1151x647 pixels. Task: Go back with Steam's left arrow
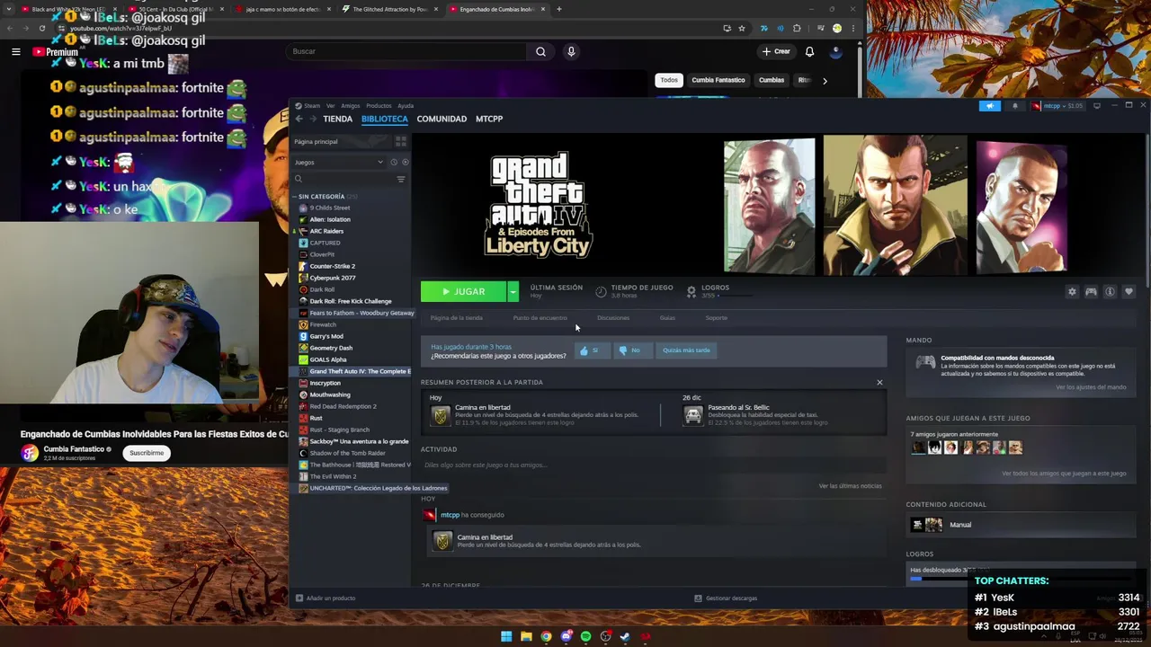(299, 119)
